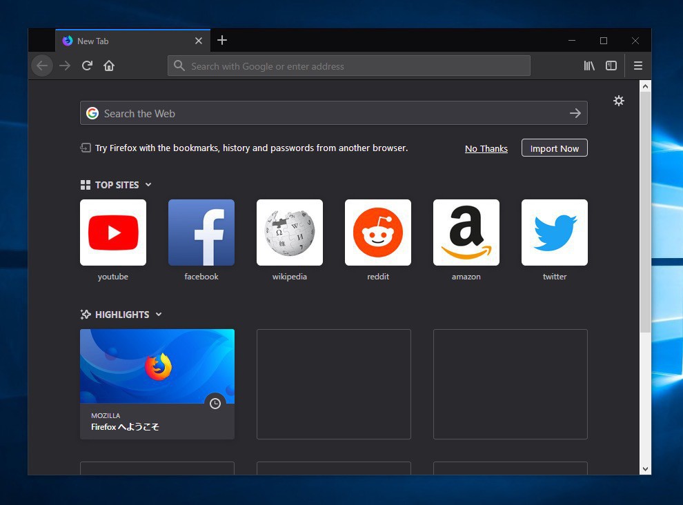
Task: Click the Forward navigation arrow
Action: click(65, 66)
